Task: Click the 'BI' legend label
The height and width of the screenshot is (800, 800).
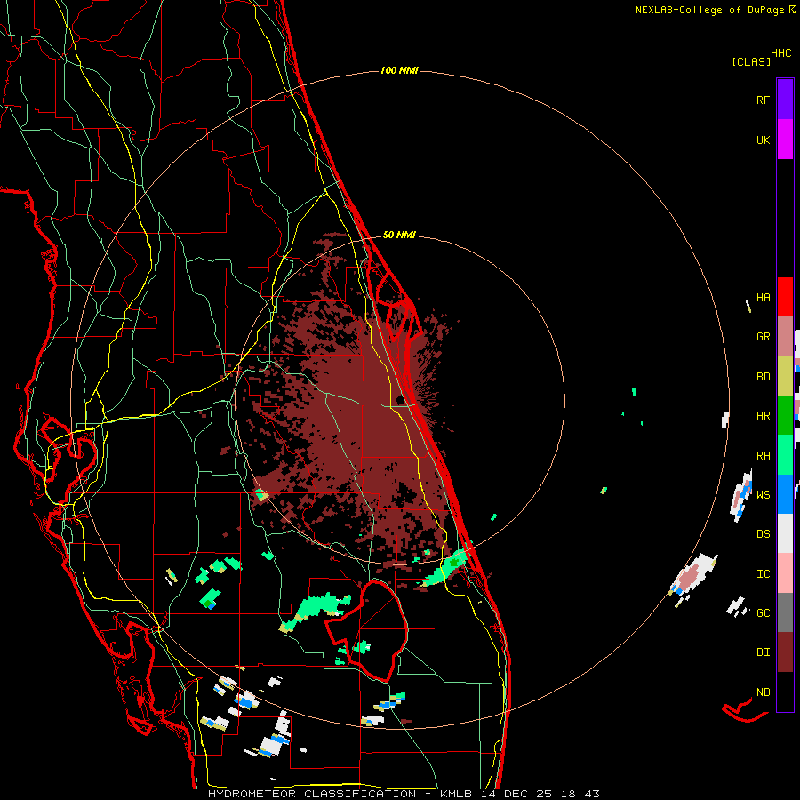Action: pos(763,652)
